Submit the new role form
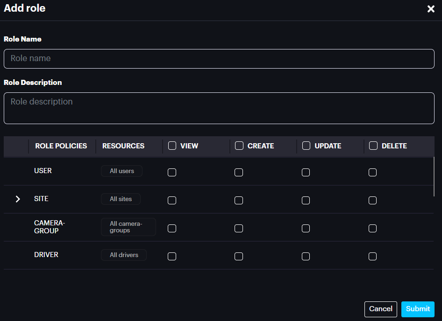Viewport: 442px width, 321px height. point(418,309)
